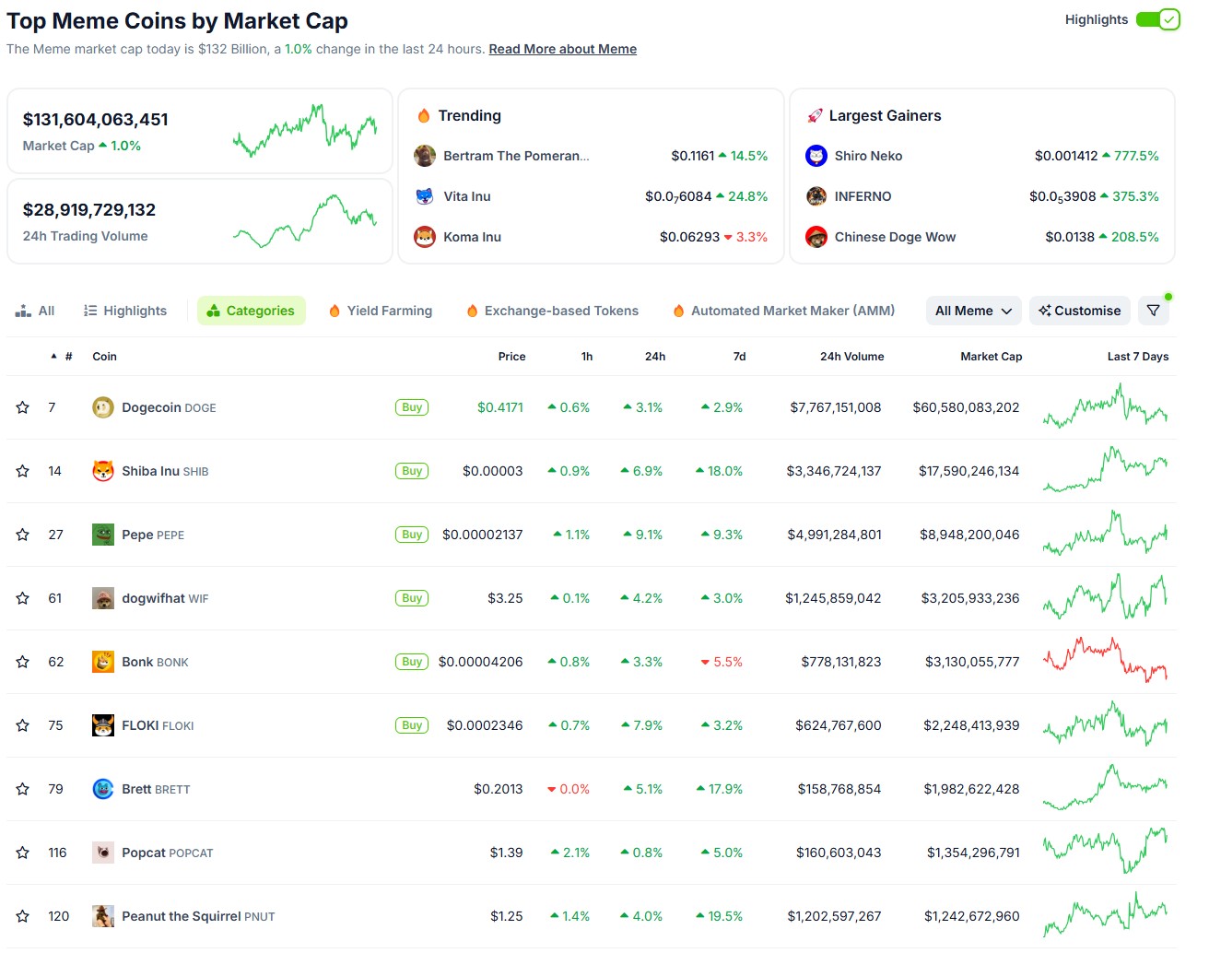
Task: Turn off the Highlights toggle switch
Action: pos(1157,19)
